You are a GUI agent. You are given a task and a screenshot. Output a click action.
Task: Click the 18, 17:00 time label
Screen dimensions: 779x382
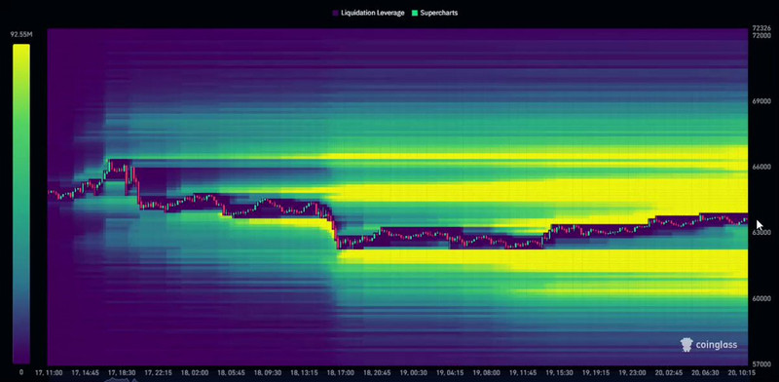point(340,372)
